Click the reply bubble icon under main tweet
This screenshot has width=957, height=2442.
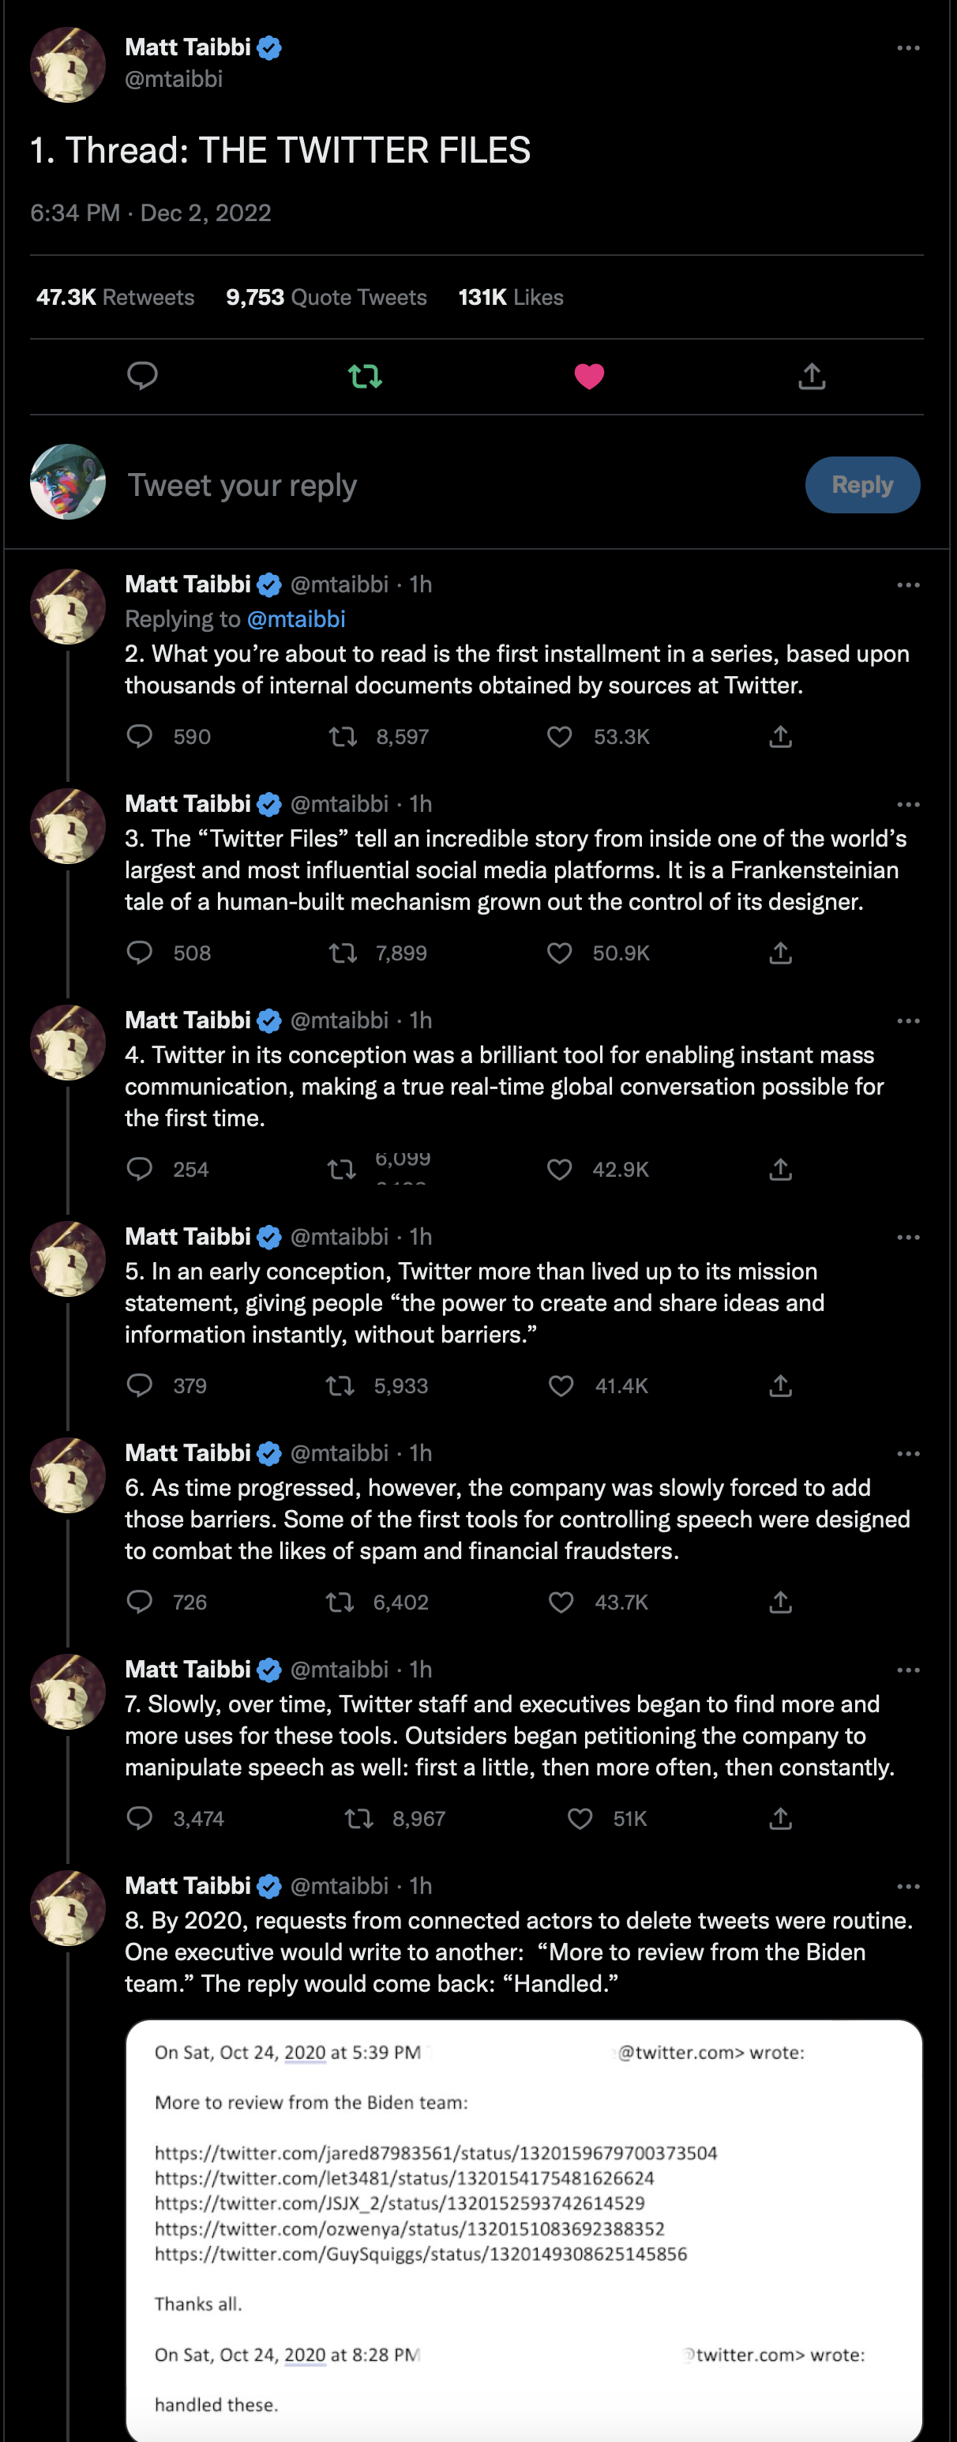pyautogui.click(x=142, y=377)
